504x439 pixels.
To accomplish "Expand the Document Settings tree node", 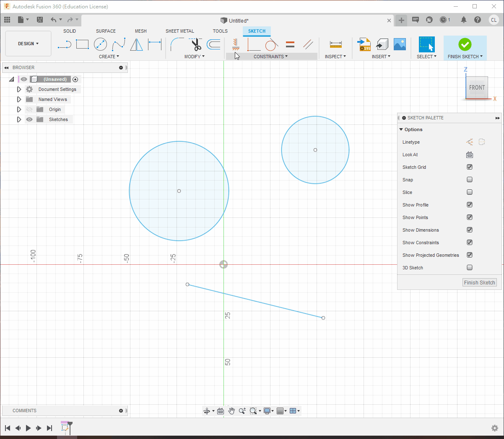I will (x=19, y=89).
